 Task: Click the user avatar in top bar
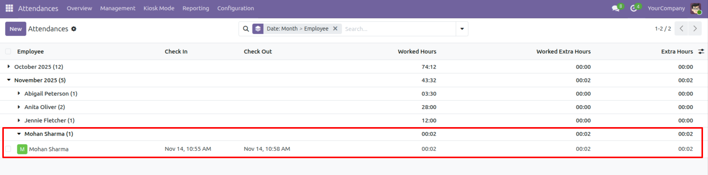695,8
